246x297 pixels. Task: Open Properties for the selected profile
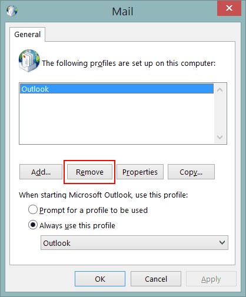click(x=140, y=172)
